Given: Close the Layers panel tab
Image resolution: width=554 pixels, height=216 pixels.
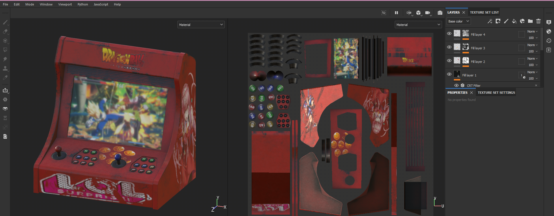Looking at the screenshot, I should click(464, 12).
